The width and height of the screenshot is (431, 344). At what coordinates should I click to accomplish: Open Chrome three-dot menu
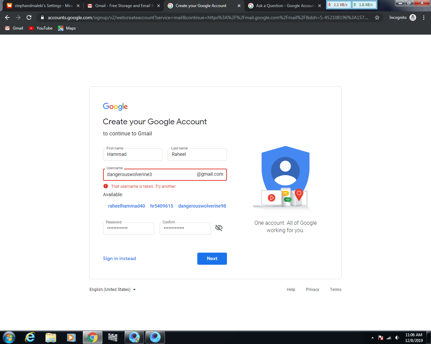424,17
